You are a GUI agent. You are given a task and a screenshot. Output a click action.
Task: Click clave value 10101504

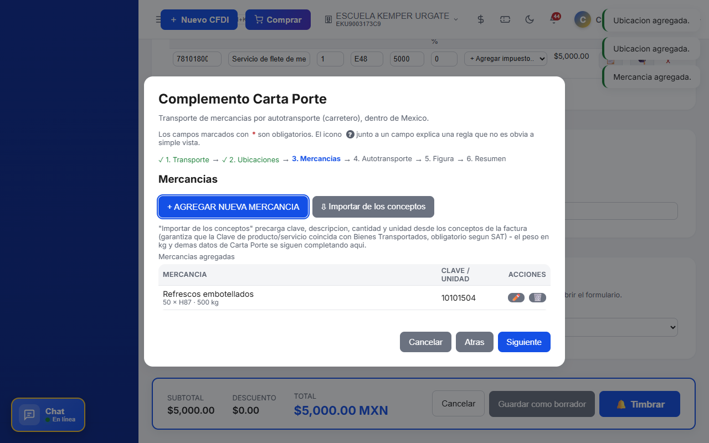[x=459, y=298]
